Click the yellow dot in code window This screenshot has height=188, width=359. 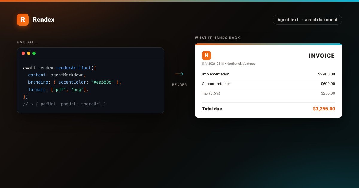(x=29, y=53)
